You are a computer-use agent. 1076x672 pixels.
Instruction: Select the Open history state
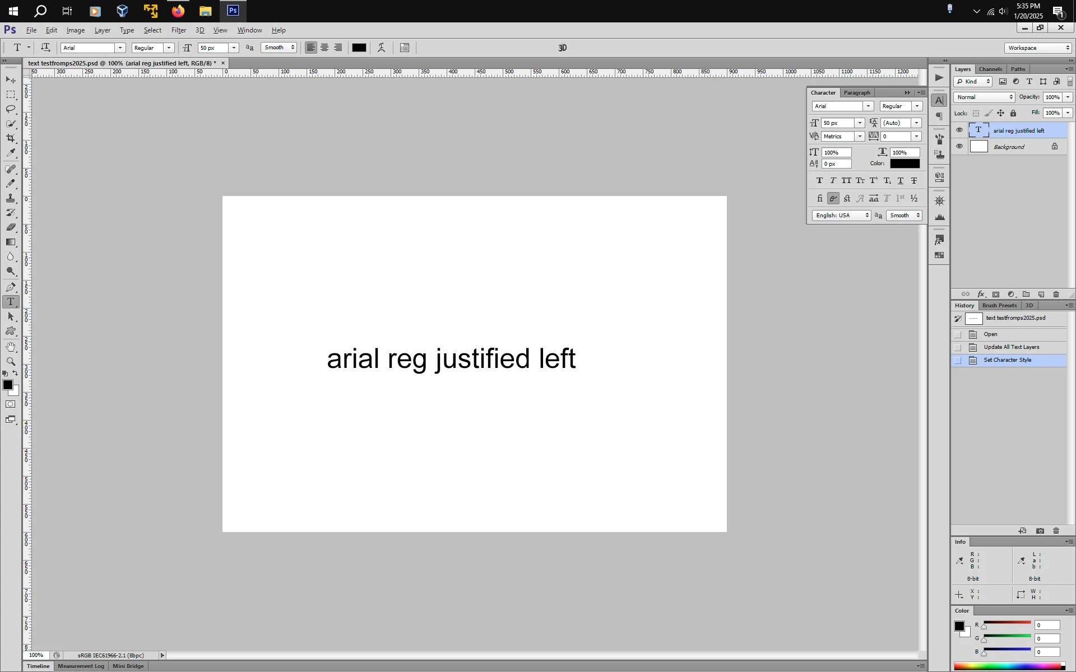(x=990, y=334)
